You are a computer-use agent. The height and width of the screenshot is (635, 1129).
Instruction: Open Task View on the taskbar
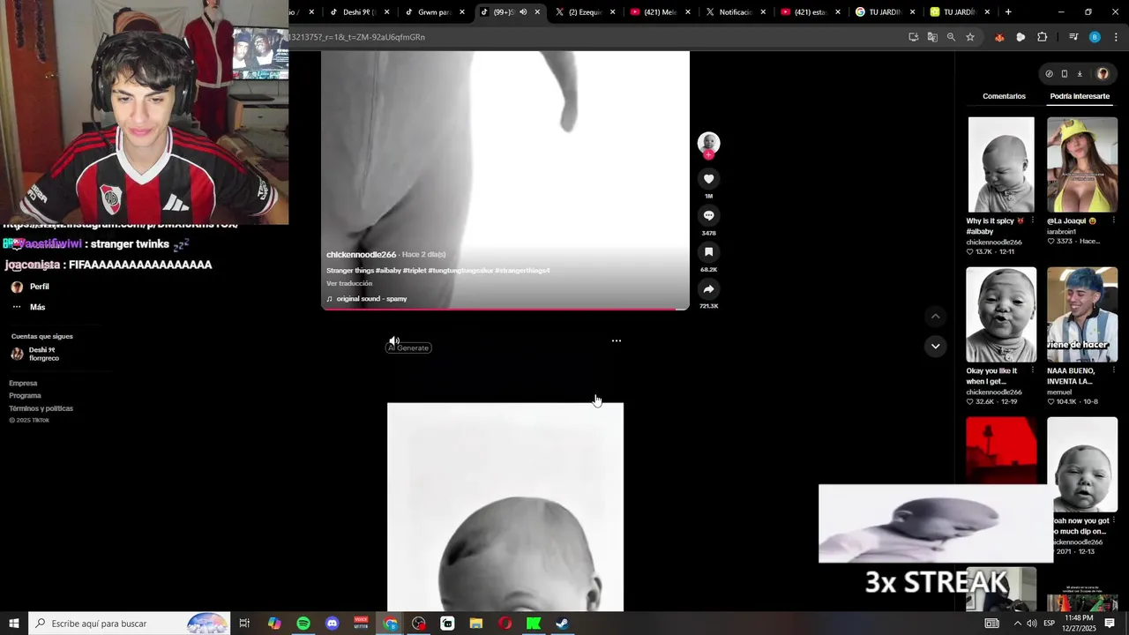245,624
